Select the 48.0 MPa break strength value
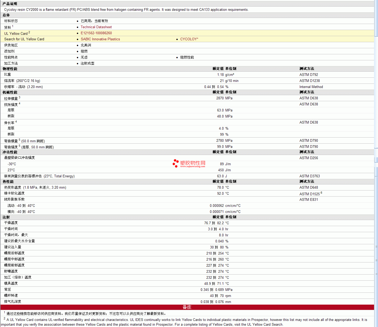The image size is (378, 327). pos(225,116)
